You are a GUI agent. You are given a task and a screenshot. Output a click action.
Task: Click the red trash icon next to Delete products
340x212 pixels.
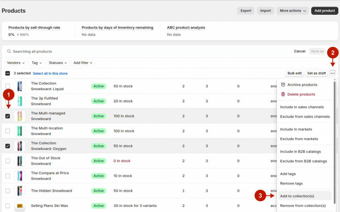pos(283,94)
